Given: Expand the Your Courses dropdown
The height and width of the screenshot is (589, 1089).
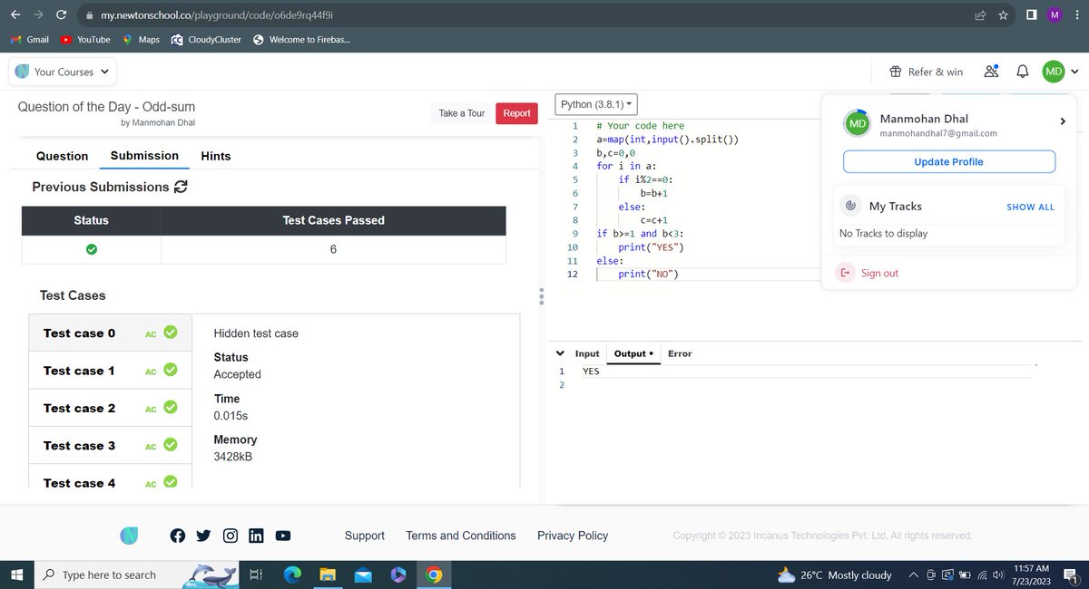Looking at the screenshot, I should tap(62, 72).
